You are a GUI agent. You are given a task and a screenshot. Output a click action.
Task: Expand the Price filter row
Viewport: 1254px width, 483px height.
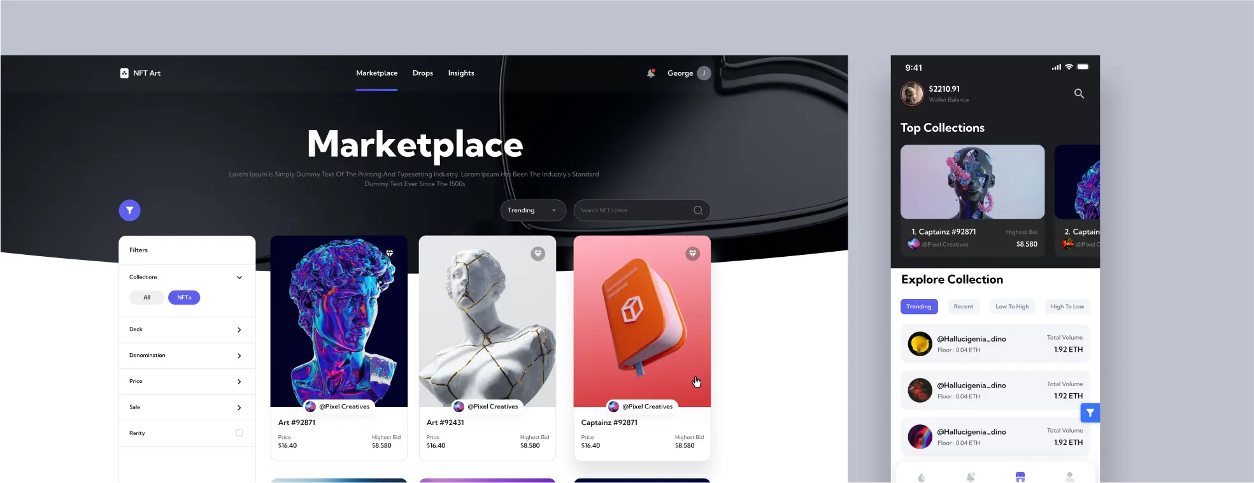pos(187,382)
